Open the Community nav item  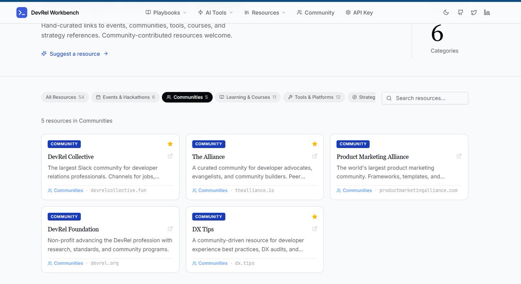point(316,13)
